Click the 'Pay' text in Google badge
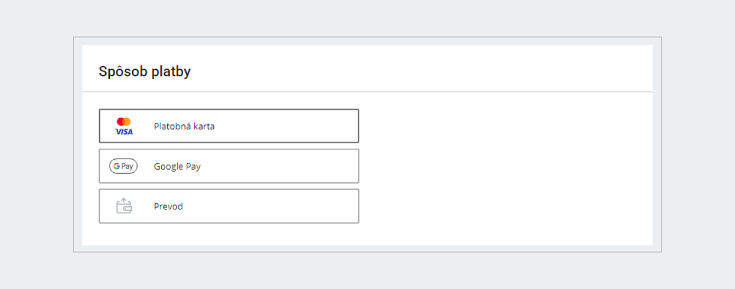735x289 pixels. (x=127, y=166)
